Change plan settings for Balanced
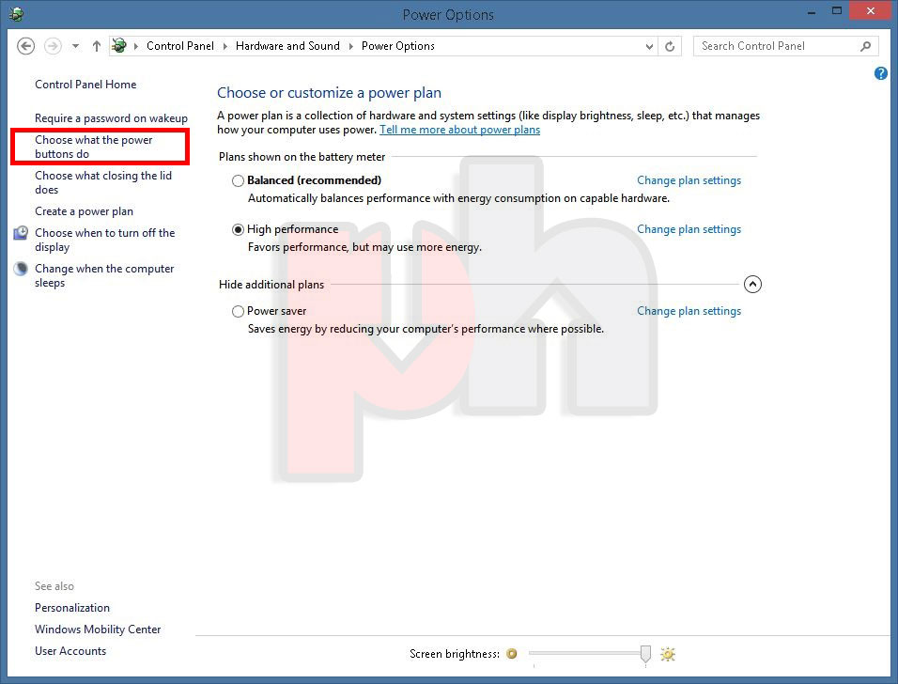Screen dimensions: 898x684 689,180
